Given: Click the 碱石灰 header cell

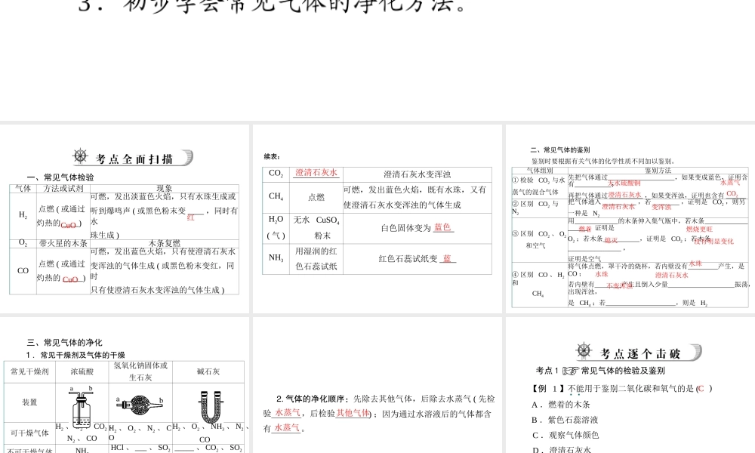Looking at the screenshot, I should tap(208, 371).
